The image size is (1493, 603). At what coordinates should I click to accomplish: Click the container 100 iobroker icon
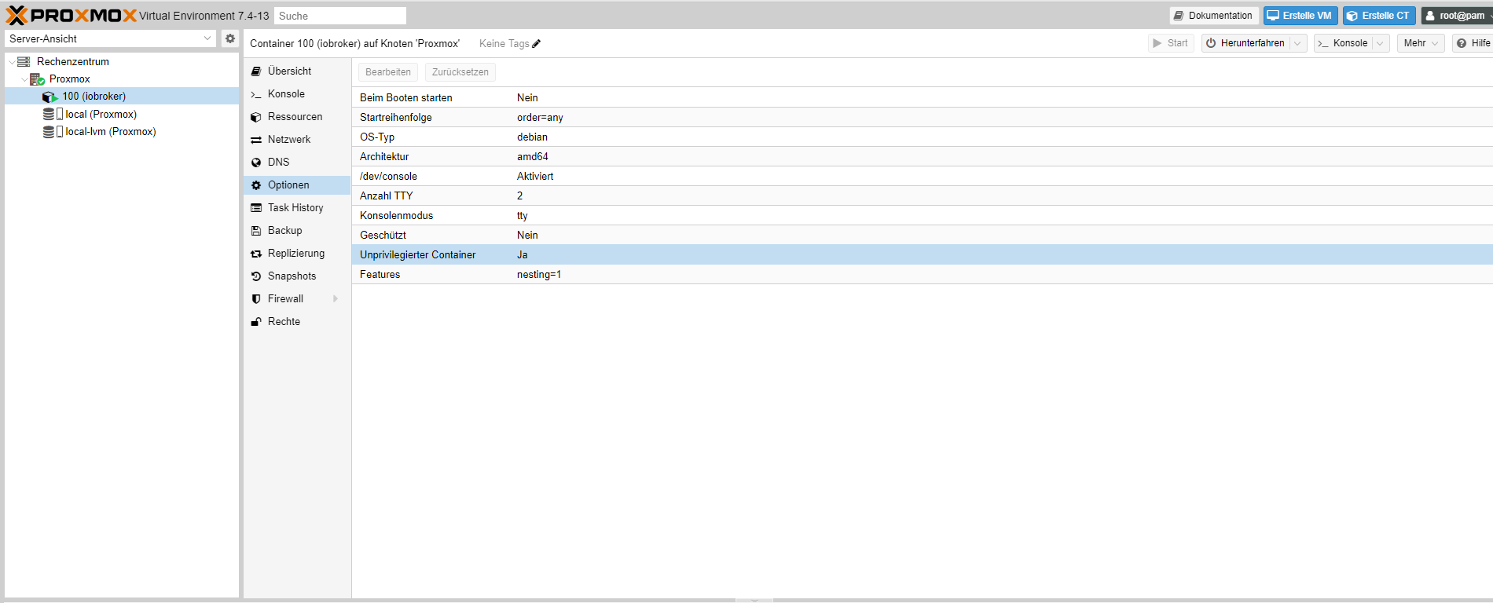(x=50, y=97)
